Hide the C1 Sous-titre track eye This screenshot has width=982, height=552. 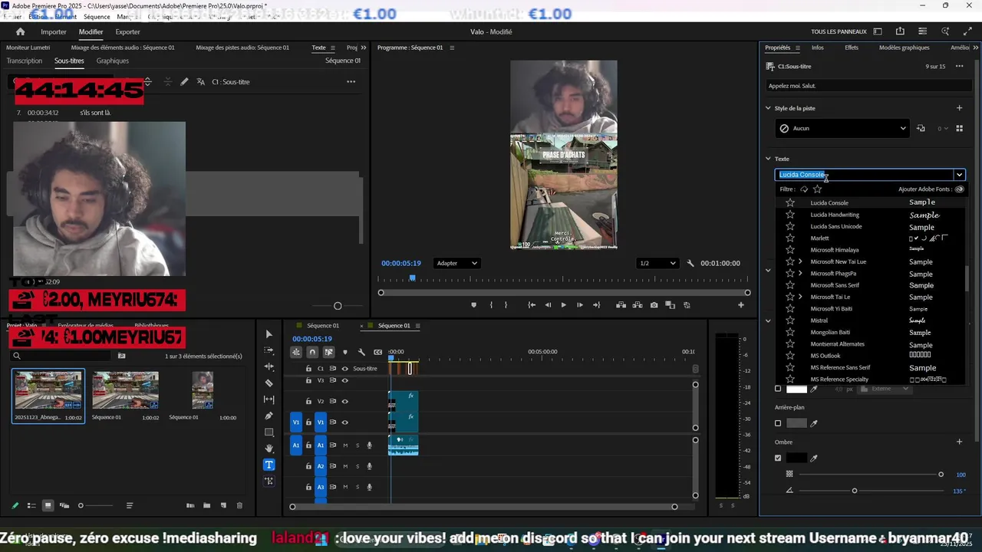[344, 369]
